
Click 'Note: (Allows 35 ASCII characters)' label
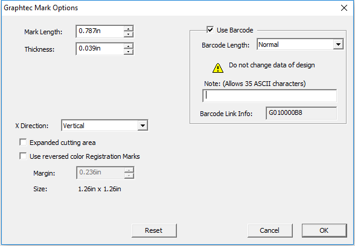click(255, 84)
